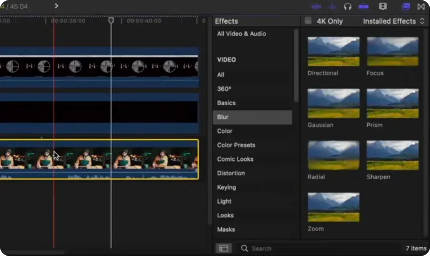
Task: Click the effects Search field
Action: pos(320,249)
